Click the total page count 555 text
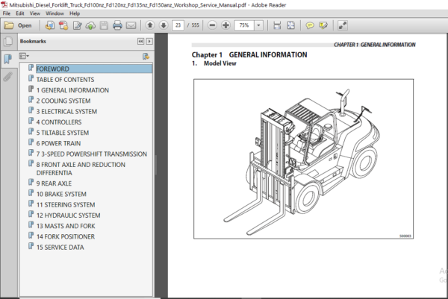448x299 pixels. click(196, 25)
